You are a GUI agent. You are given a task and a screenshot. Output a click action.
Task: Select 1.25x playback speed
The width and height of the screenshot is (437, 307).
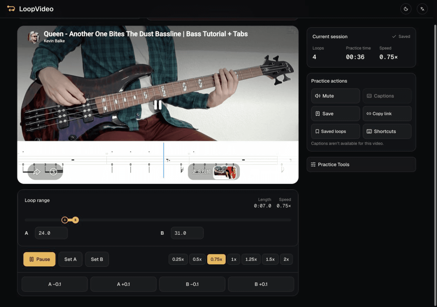point(251,259)
